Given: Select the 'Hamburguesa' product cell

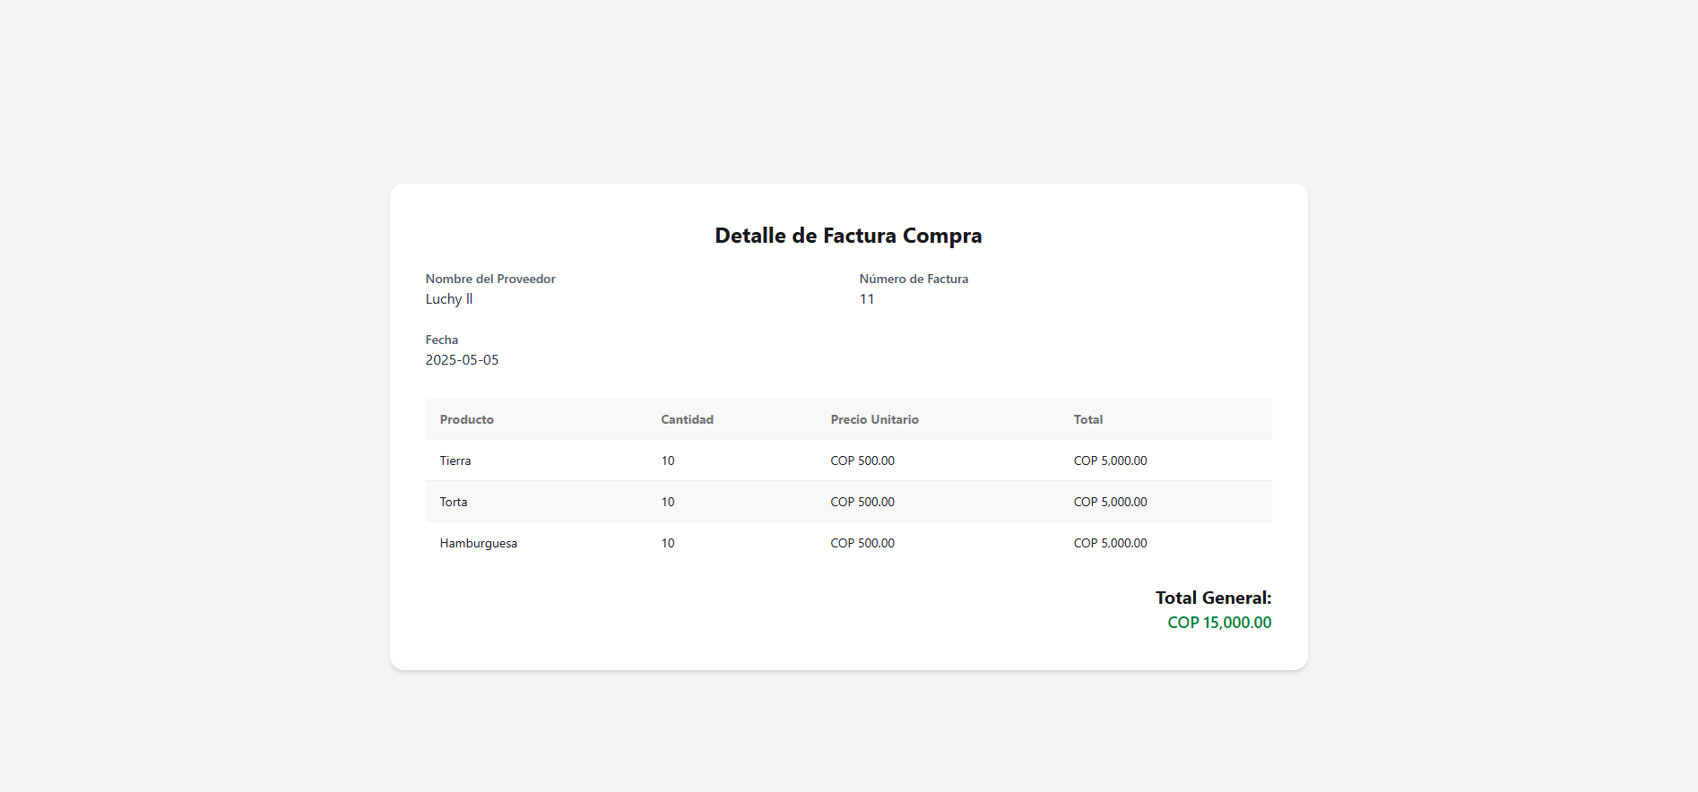Looking at the screenshot, I should pos(479,543).
